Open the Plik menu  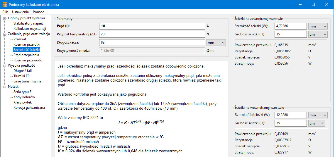pos(5,12)
